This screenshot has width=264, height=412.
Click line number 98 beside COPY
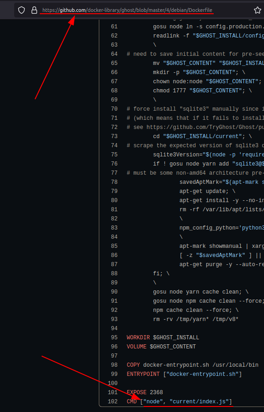coord(114,365)
